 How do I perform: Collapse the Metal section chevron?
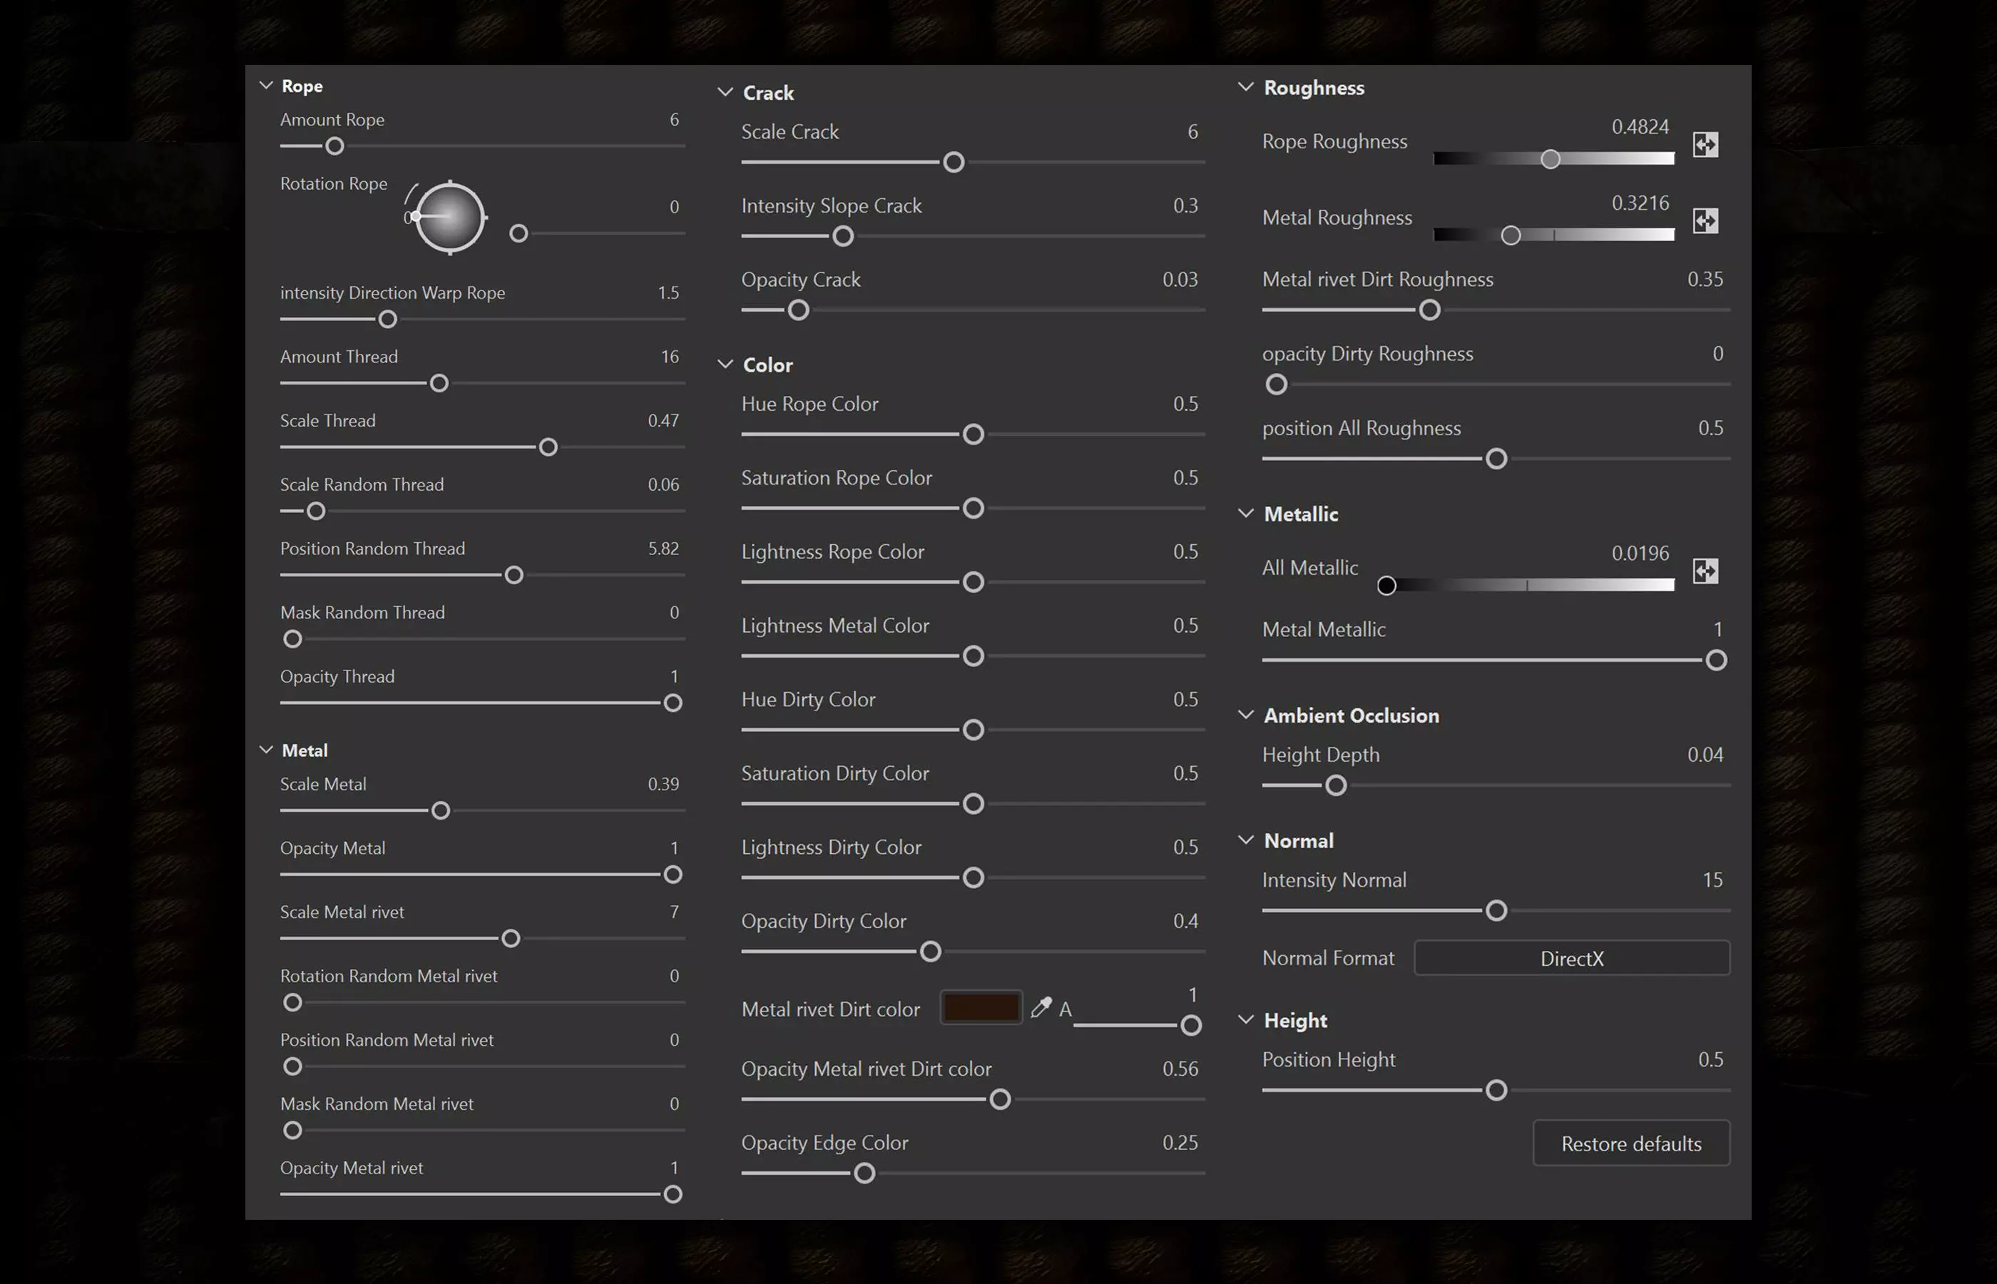click(x=267, y=750)
